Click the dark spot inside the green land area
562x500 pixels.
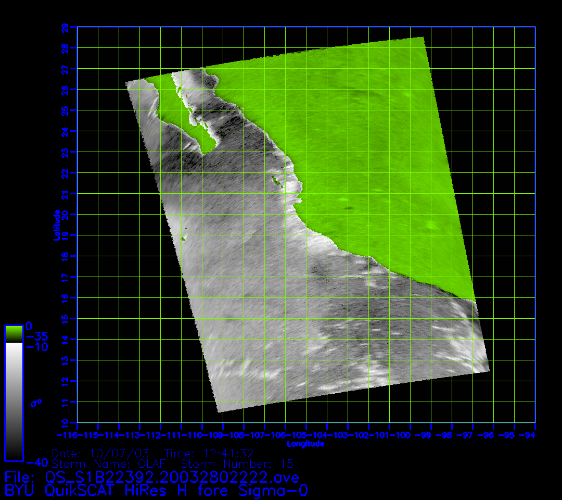click(348, 208)
